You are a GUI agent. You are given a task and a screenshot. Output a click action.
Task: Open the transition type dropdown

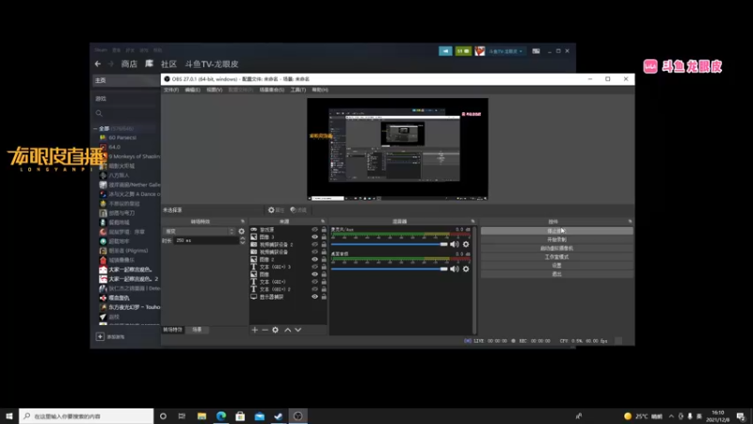pos(199,231)
